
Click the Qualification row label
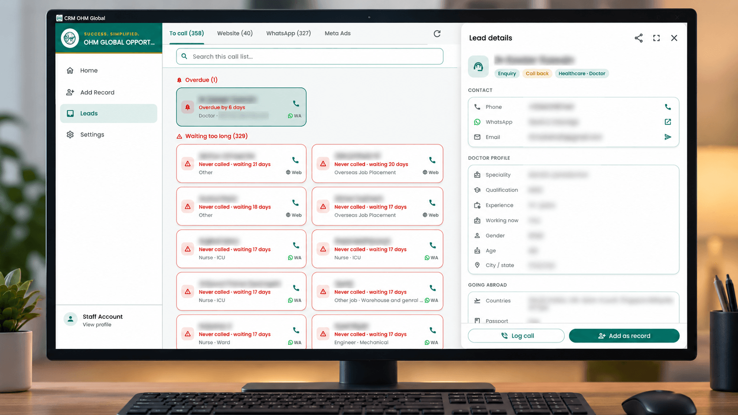pos(502,190)
